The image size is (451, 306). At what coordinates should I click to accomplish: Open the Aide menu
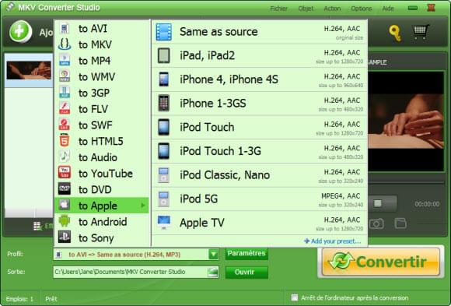coord(388,9)
